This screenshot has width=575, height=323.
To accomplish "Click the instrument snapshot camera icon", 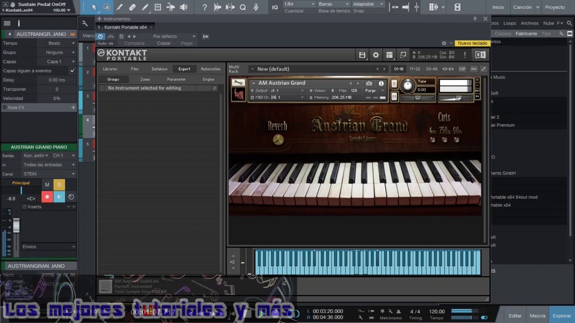I will [x=369, y=83].
